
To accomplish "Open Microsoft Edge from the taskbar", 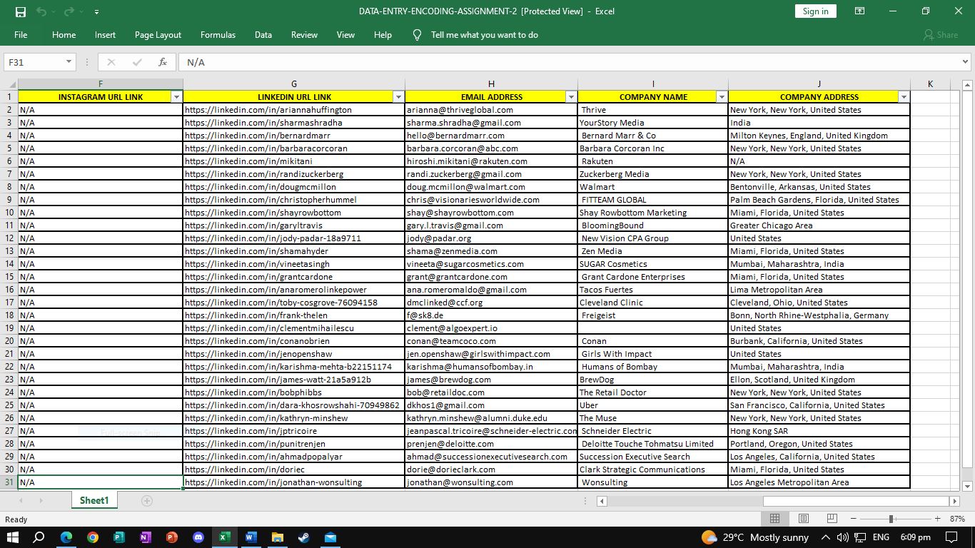I will tap(66, 537).
